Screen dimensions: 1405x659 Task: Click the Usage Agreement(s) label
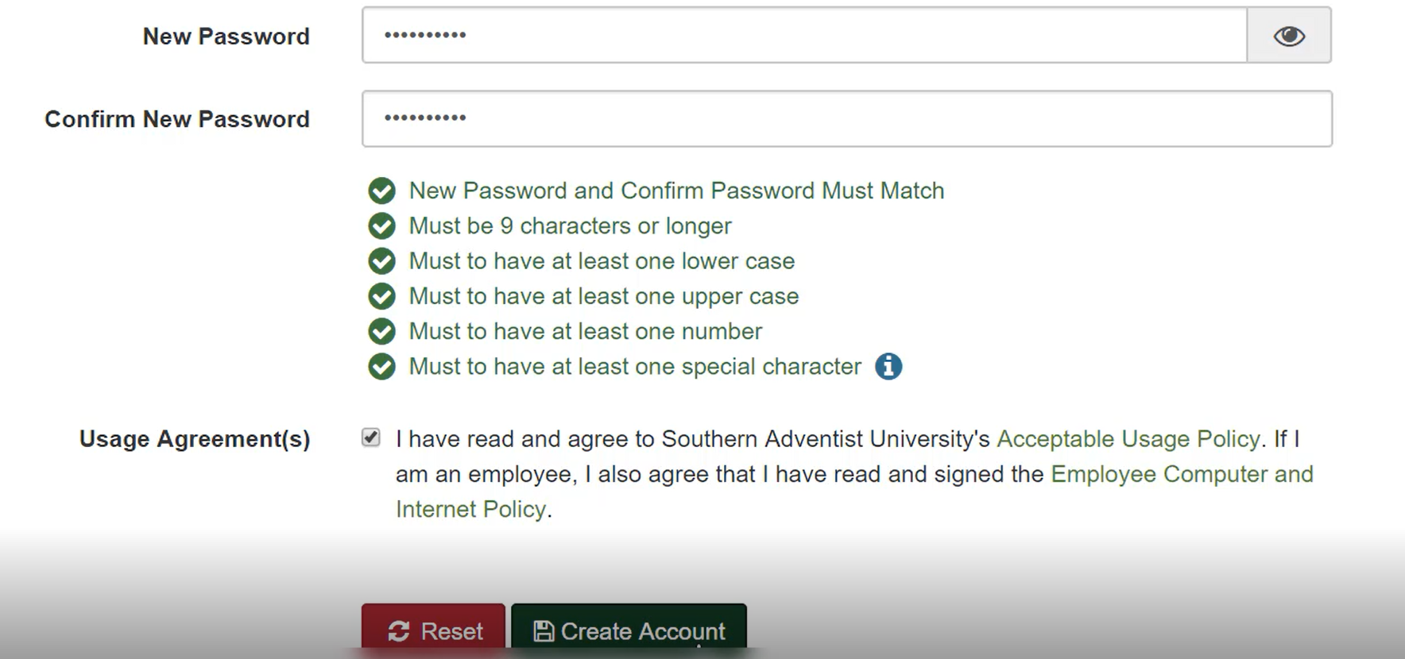pos(195,439)
